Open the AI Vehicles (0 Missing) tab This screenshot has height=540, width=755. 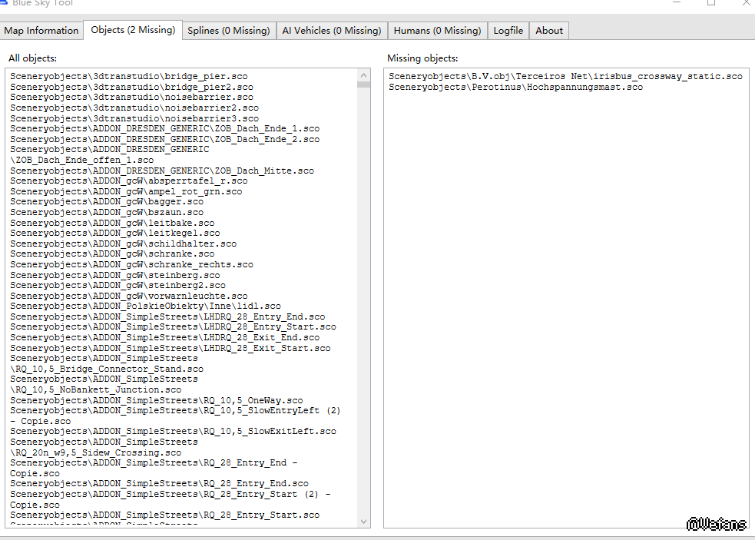[332, 31]
